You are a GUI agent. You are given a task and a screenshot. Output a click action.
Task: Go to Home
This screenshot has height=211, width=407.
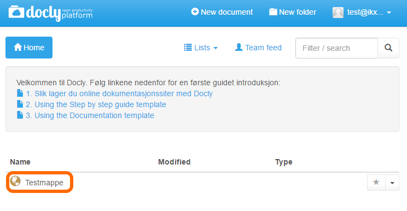(29, 48)
